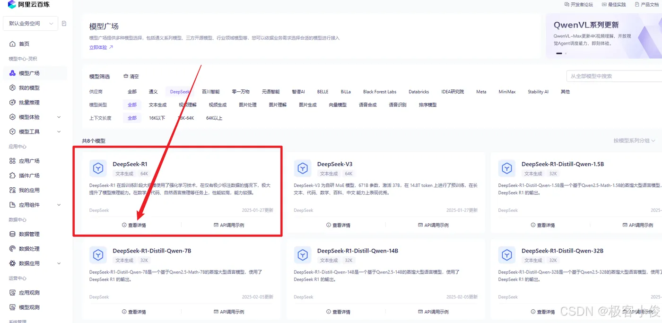
Task: Click the 数据处理 sidebar icon
Action: (13, 249)
